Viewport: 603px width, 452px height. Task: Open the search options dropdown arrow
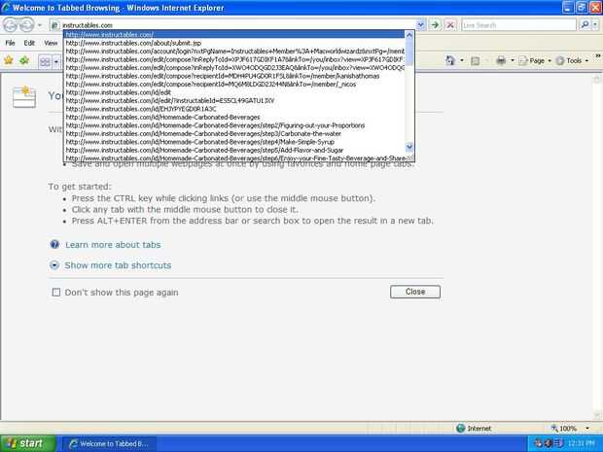[x=595, y=25]
